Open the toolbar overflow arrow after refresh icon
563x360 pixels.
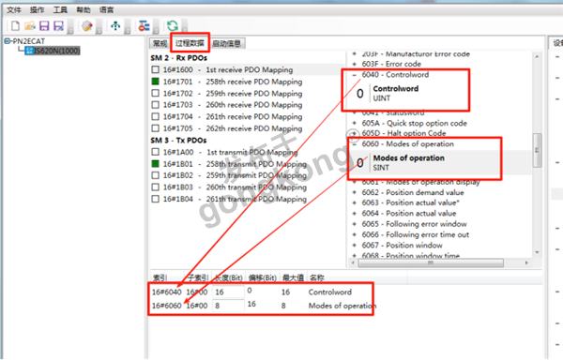tap(185, 30)
